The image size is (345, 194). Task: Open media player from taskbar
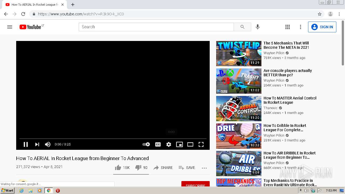pos(40,190)
